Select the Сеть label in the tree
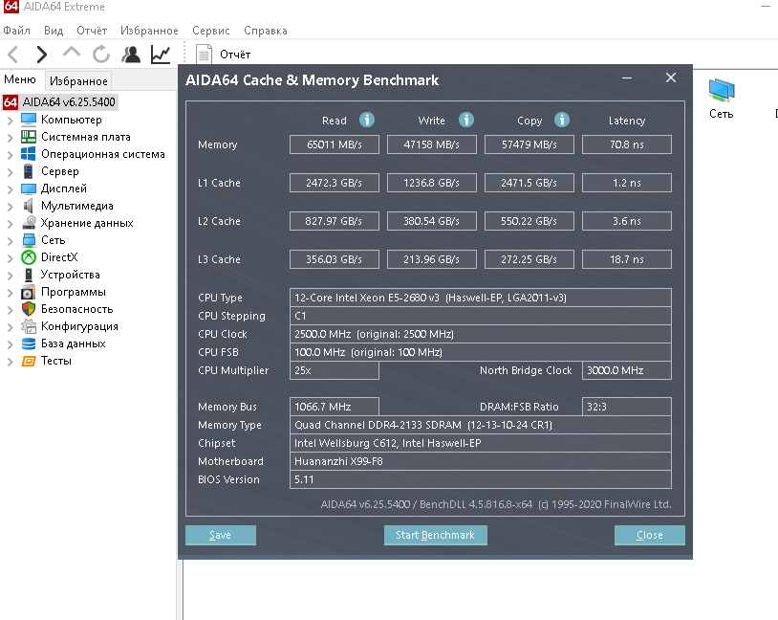Viewport: 778px width, 620px height. tap(54, 240)
